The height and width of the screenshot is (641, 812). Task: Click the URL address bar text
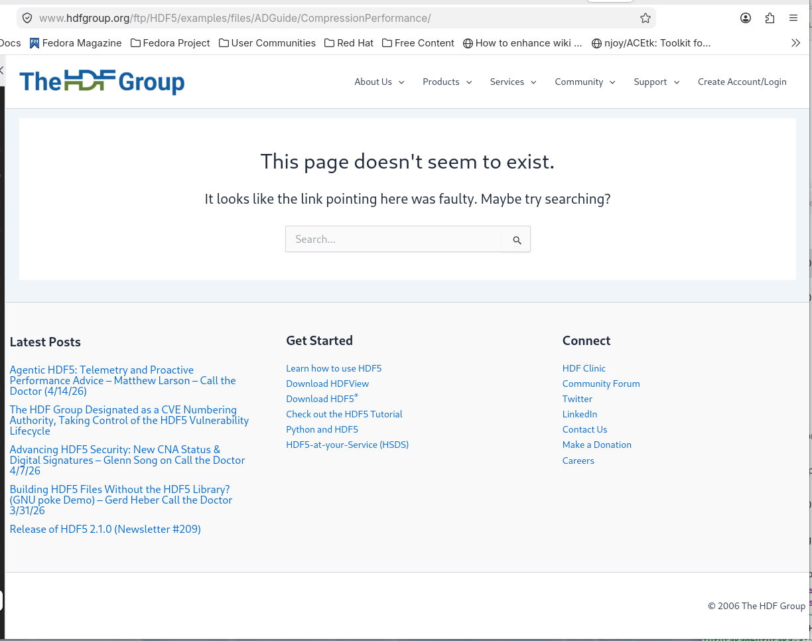point(265,19)
